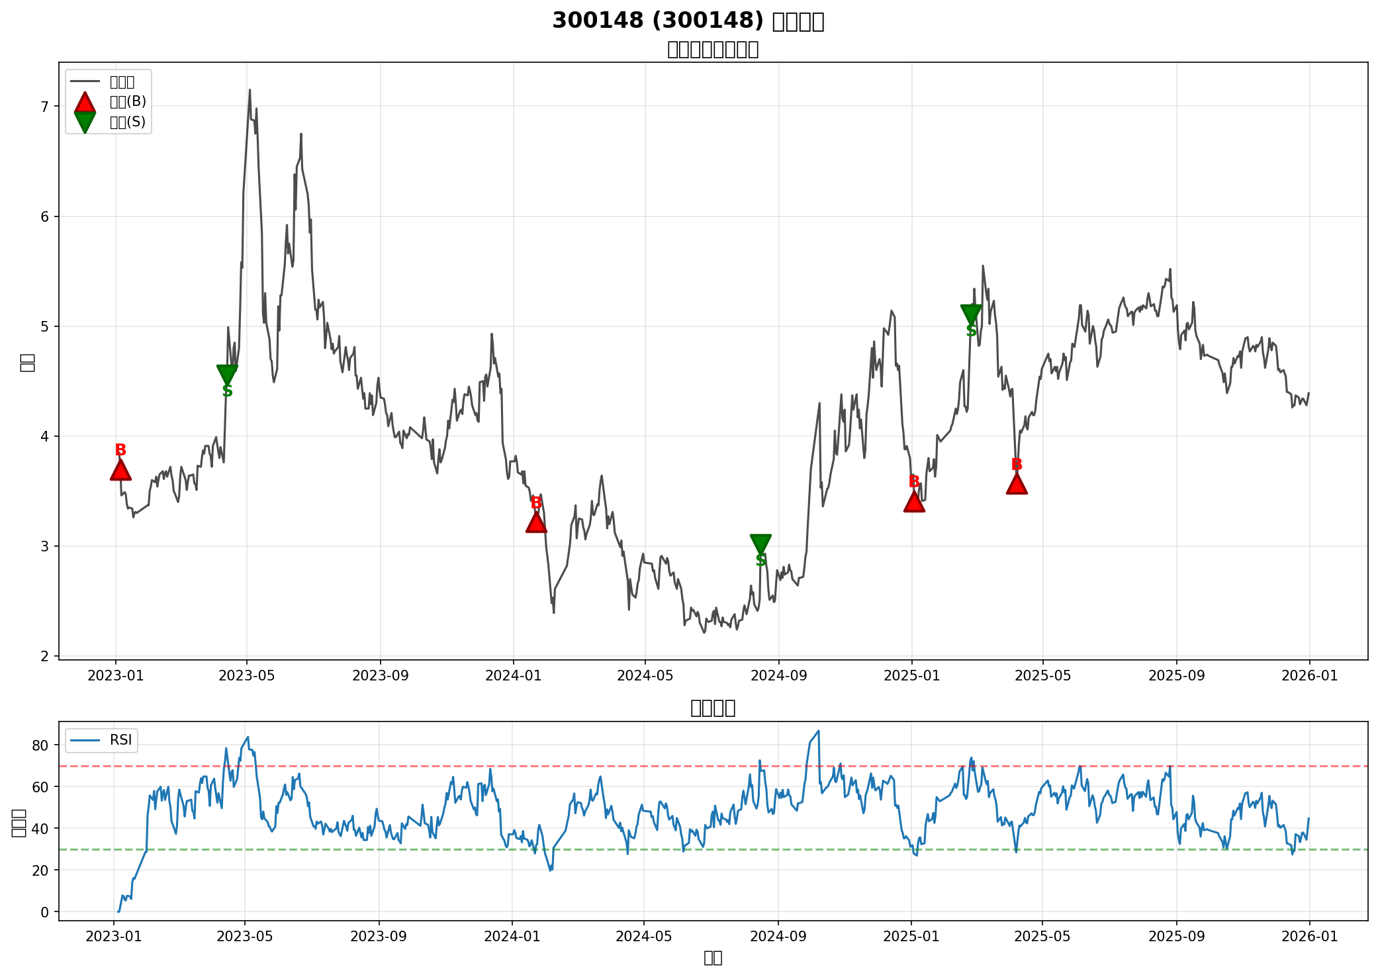The height and width of the screenshot is (975, 1378).
Task: Click the 80 tick label on RSI axis
Action: click(41, 745)
